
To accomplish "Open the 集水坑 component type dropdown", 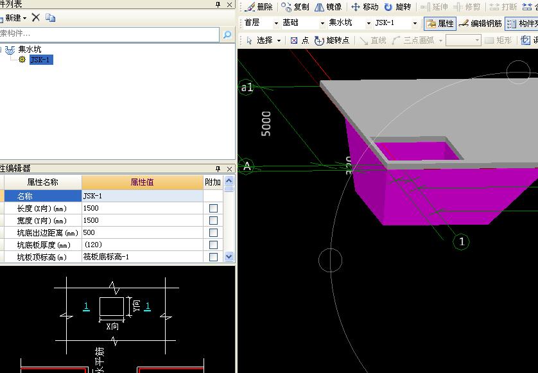I will (369, 23).
